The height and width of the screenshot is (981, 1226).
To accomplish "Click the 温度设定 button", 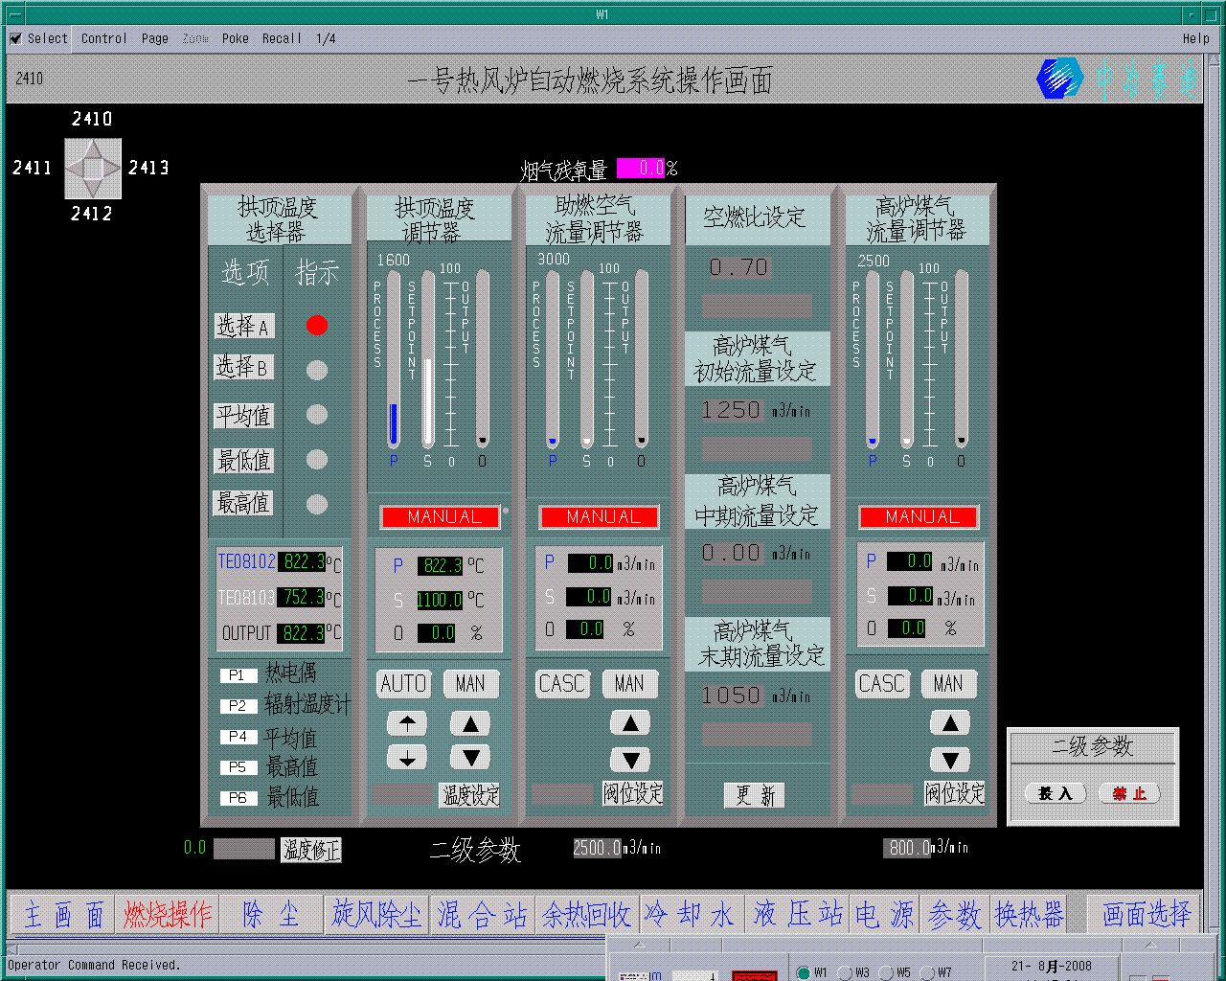I will click(470, 795).
